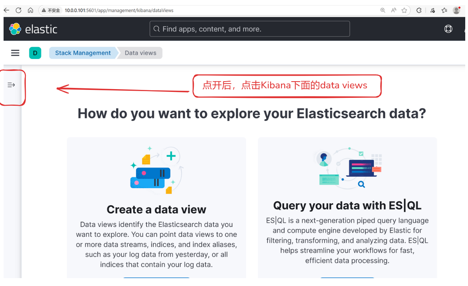Click the Data views breadcrumb
The width and height of the screenshot is (468, 286).
tap(141, 53)
